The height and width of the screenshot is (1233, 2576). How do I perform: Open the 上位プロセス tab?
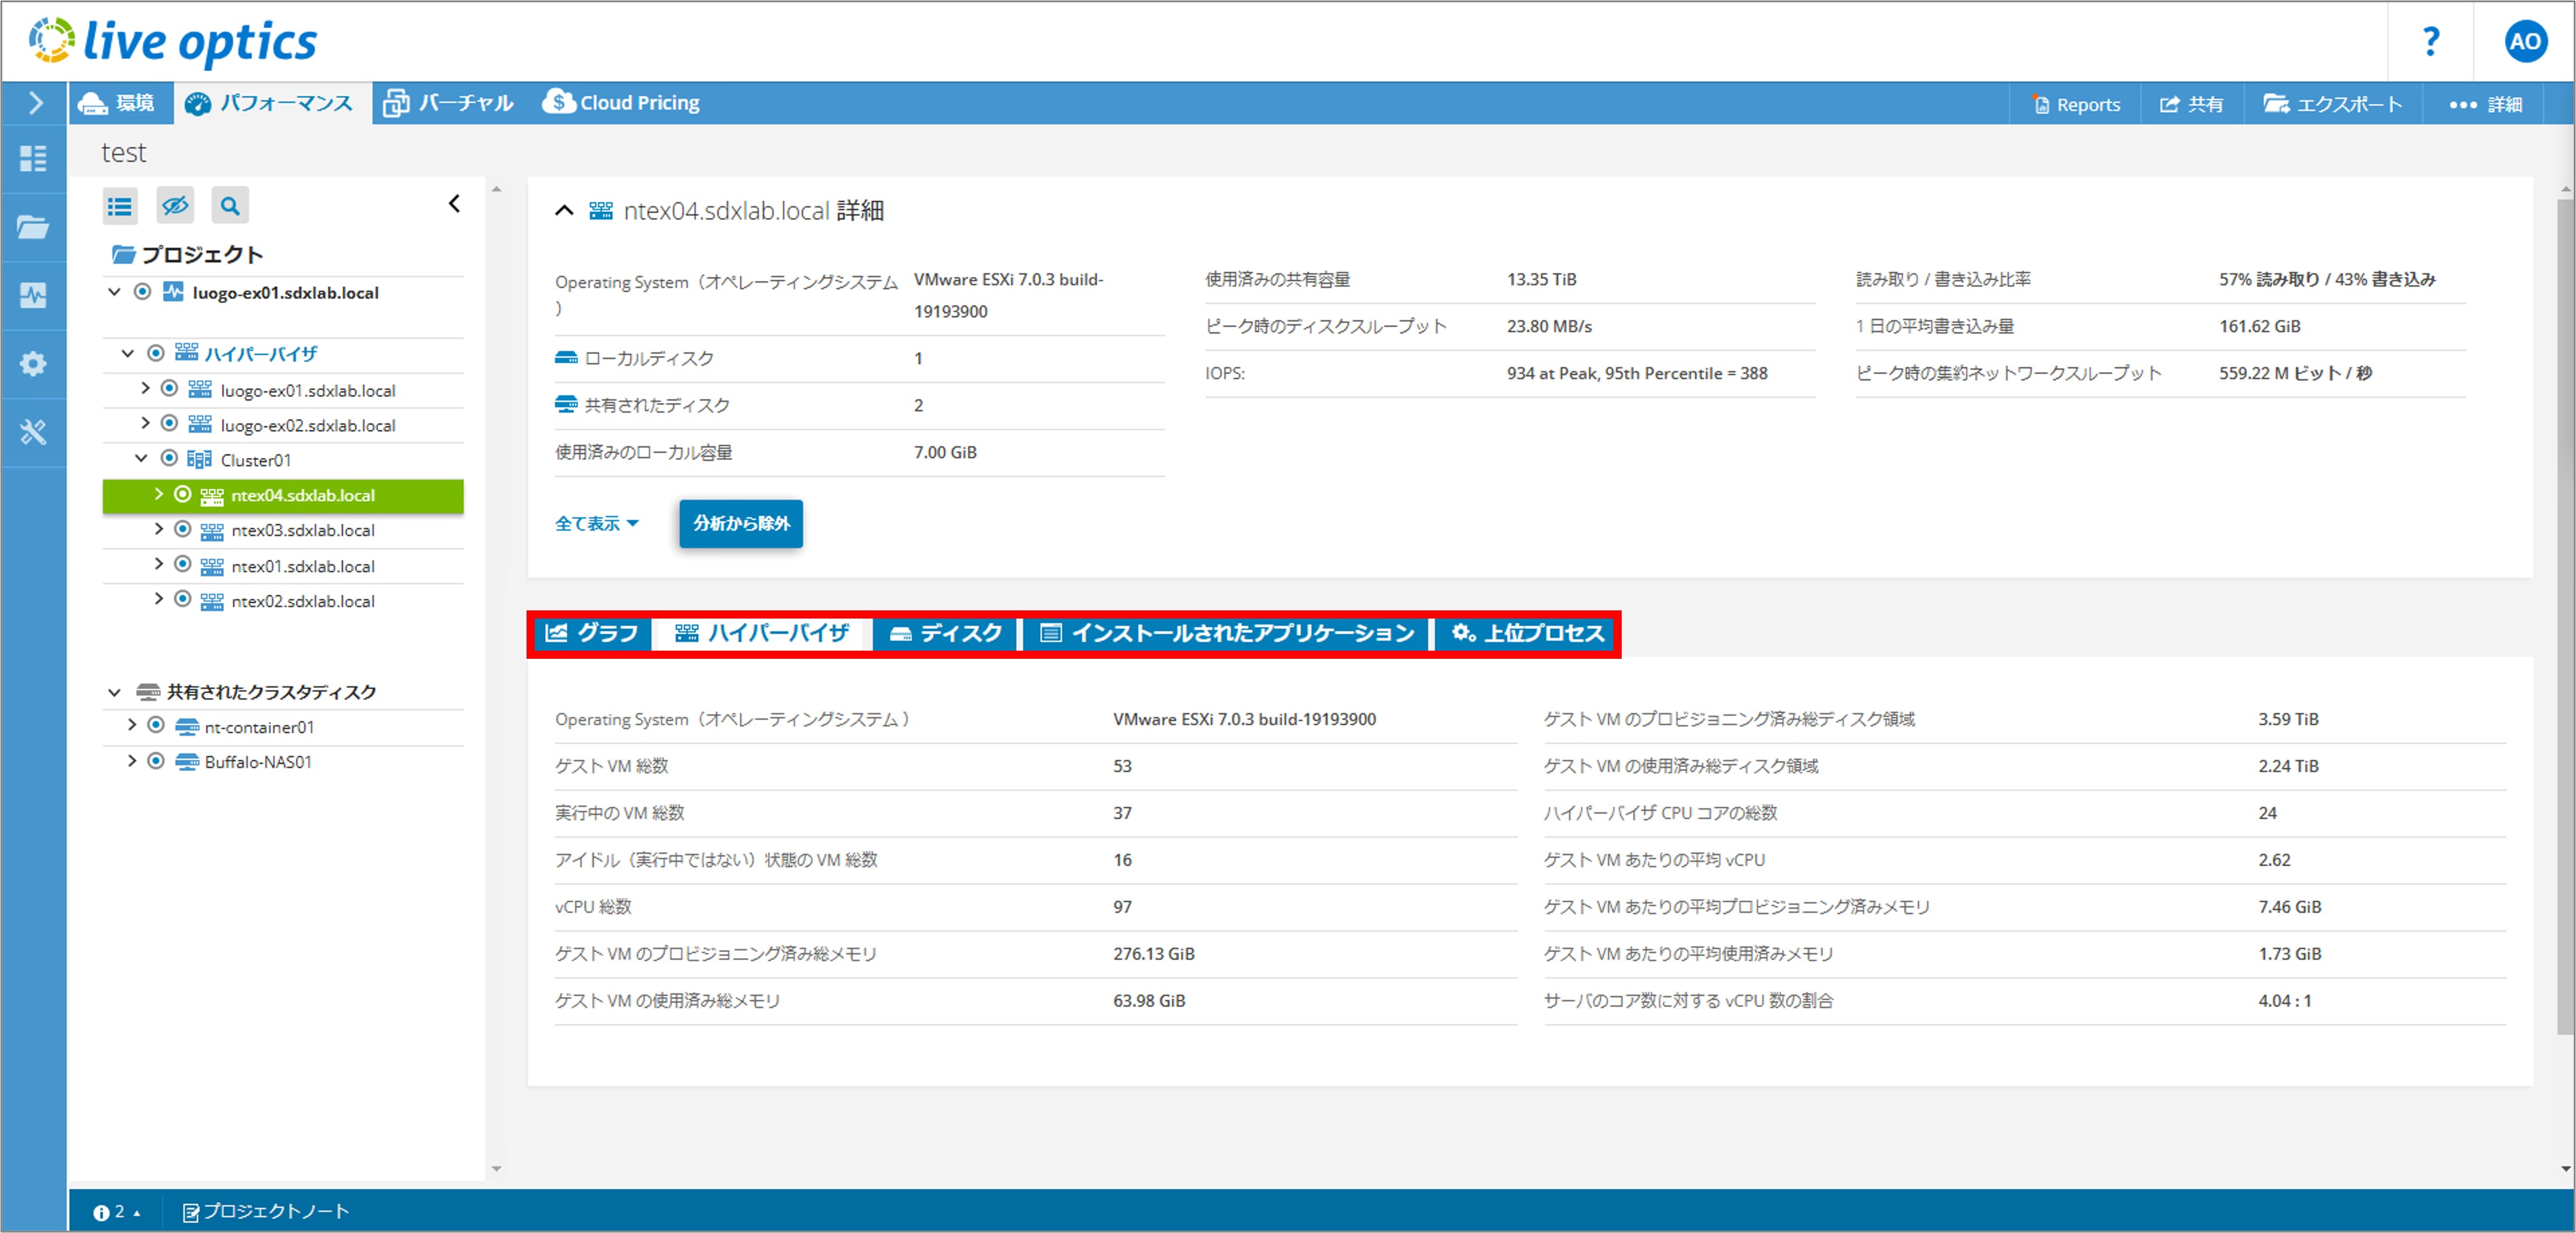tap(1526, 634)
